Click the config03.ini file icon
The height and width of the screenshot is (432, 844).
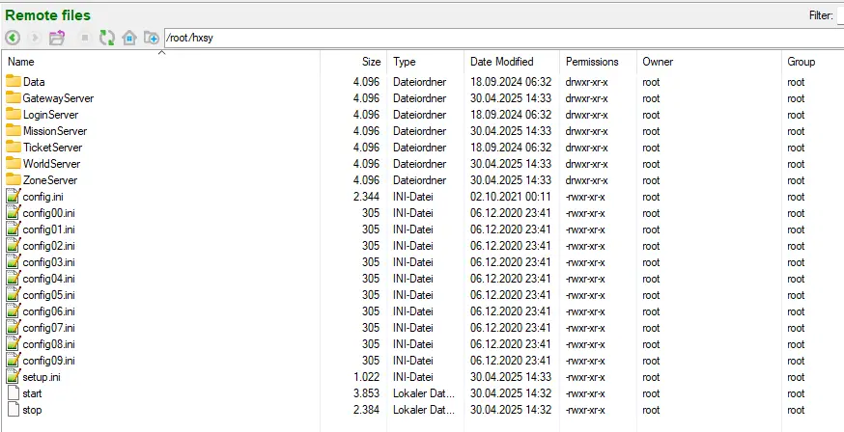click(14, 262)
